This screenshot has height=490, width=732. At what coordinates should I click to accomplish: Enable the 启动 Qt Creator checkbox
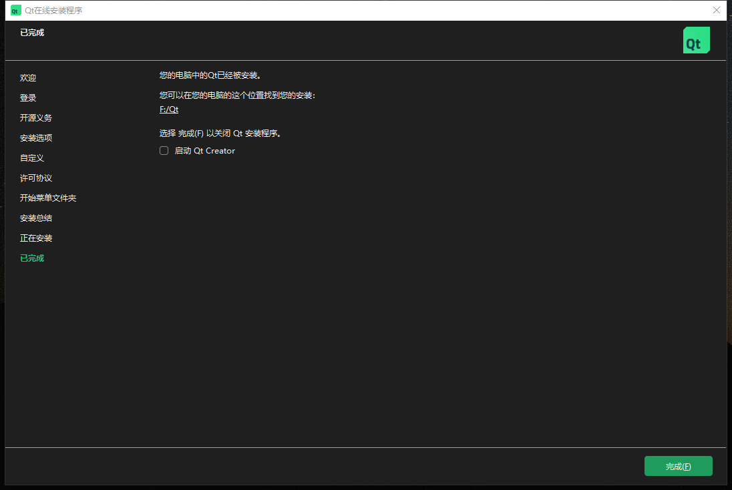click(164, 151)
